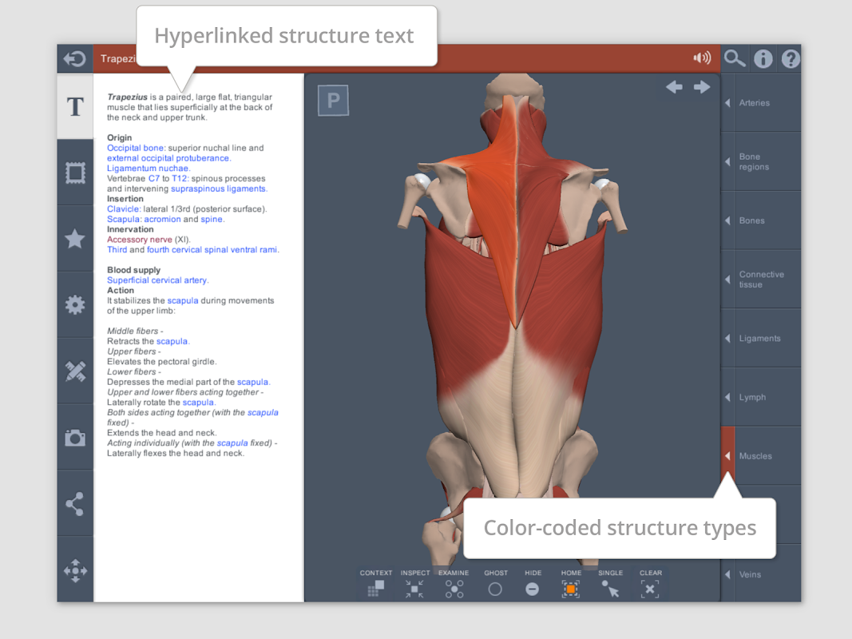Open Accessory nerve link
Viewport: 852px width, 639px height.
pos(139,240)
